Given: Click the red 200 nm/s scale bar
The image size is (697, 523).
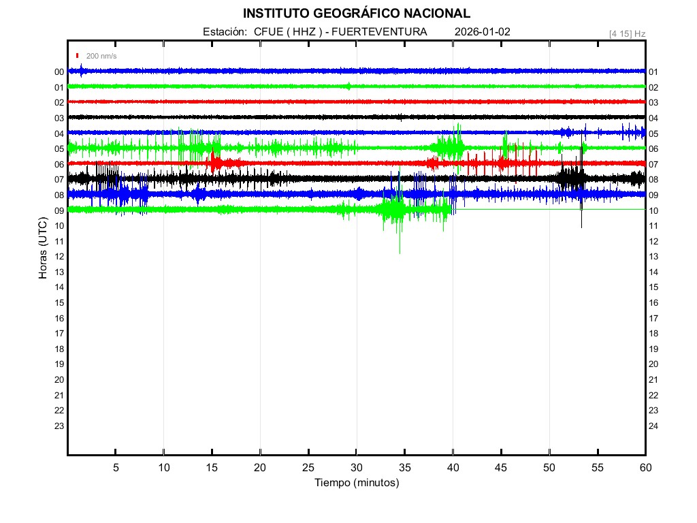Looking at the screenshot, I should tap(78, 56).
